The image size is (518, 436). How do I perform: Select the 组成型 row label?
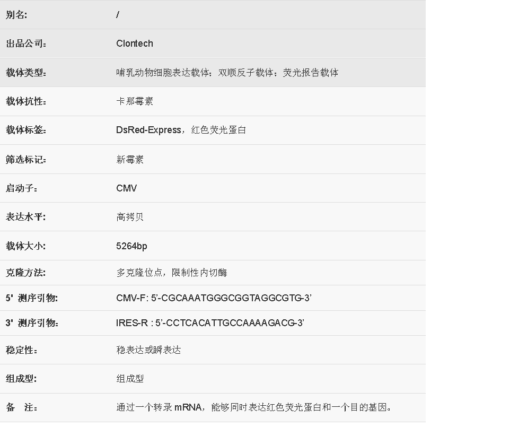pos(21,379)
